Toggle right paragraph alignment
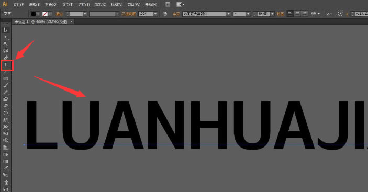Screen dimensions: 368x192 [304, 14]
